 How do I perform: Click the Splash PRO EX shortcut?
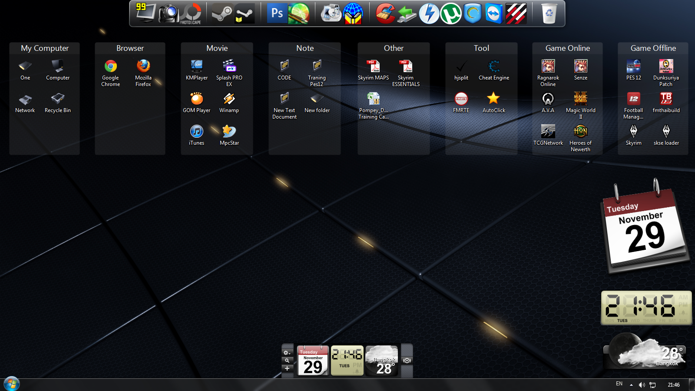pyautogui.click(x=229, y=73)
